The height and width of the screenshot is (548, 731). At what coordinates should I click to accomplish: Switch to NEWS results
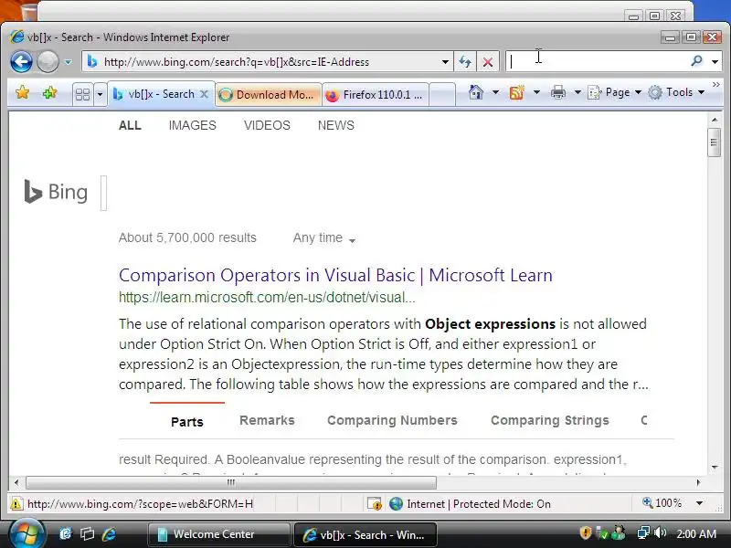tap(336, 125)
